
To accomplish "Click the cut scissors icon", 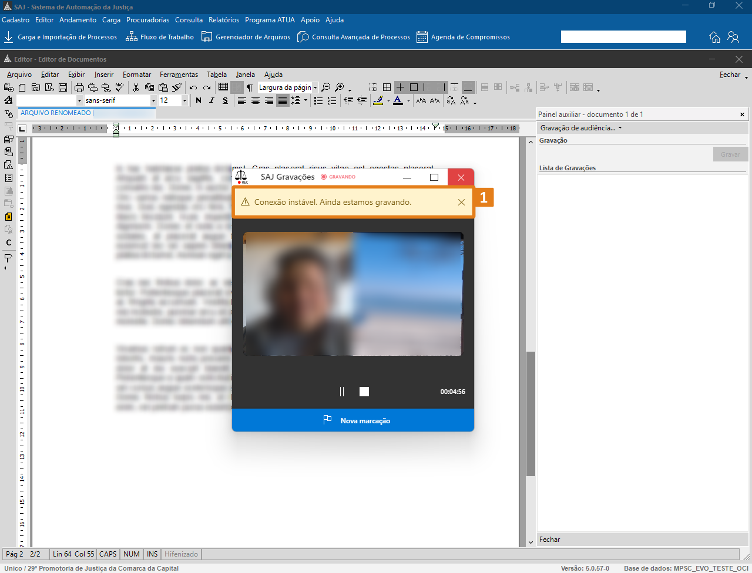I will [x=136, y=87].
